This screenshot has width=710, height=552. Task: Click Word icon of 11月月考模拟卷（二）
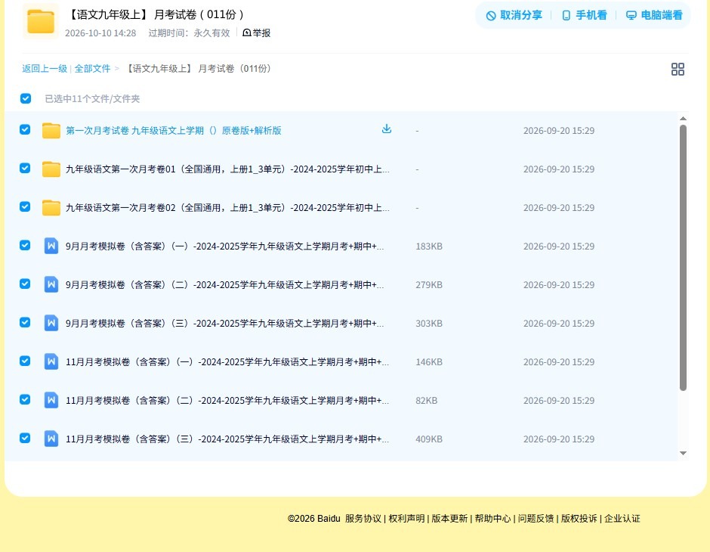pyautogui.click(x=51, y=400)
